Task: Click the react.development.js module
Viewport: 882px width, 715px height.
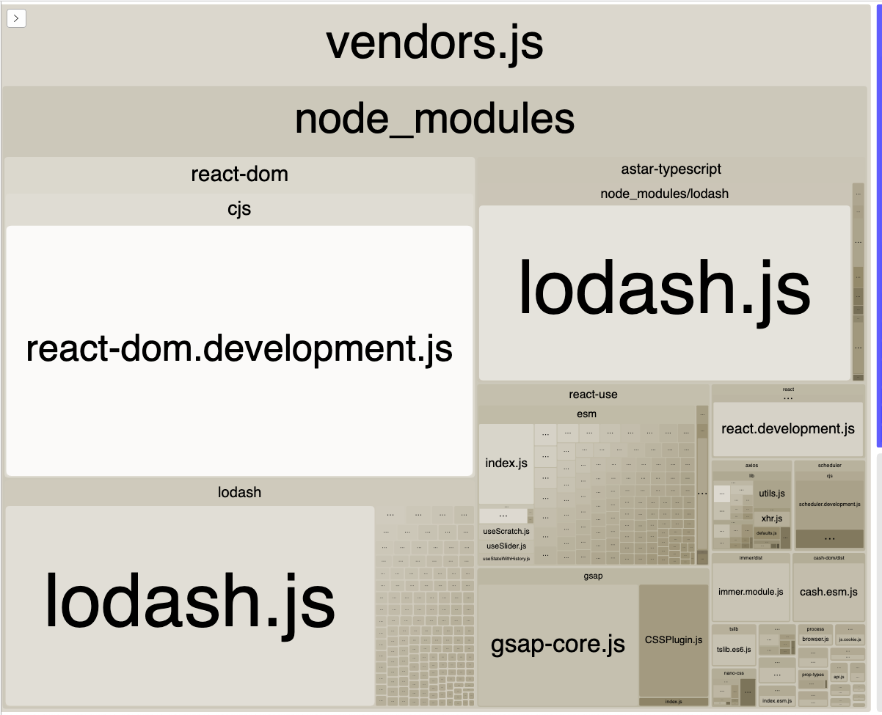Action: 788,429
